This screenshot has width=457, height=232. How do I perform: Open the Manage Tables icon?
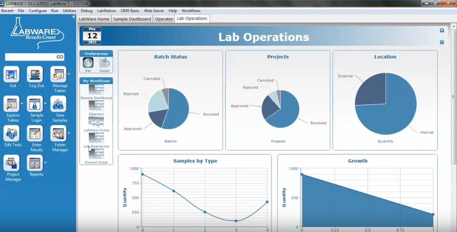click(x=58, y=74)
